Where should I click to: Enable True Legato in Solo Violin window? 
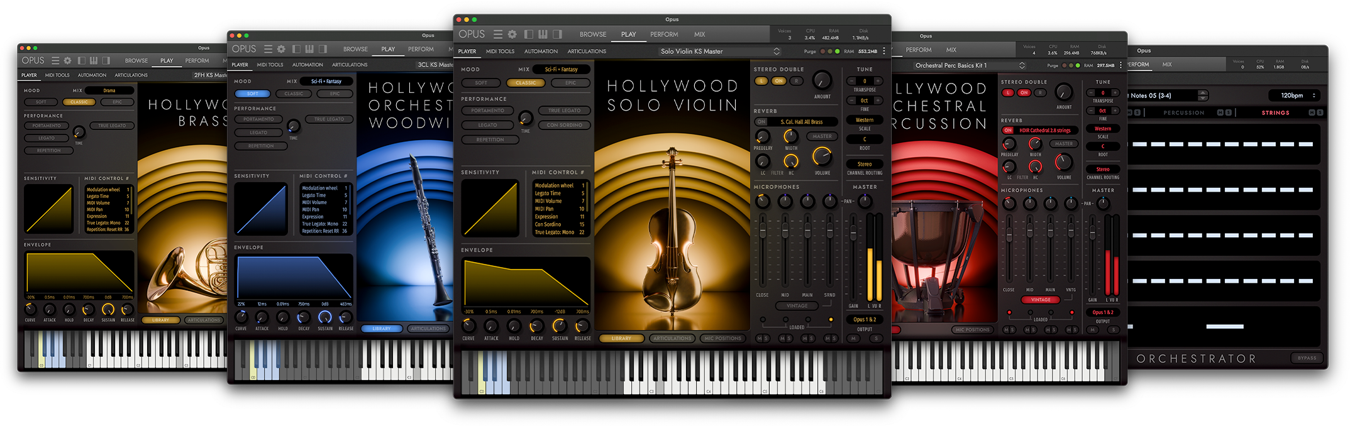564,111
